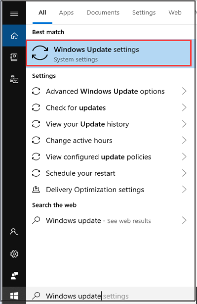
Task: Open View your Update history
Action: [110, 124]
